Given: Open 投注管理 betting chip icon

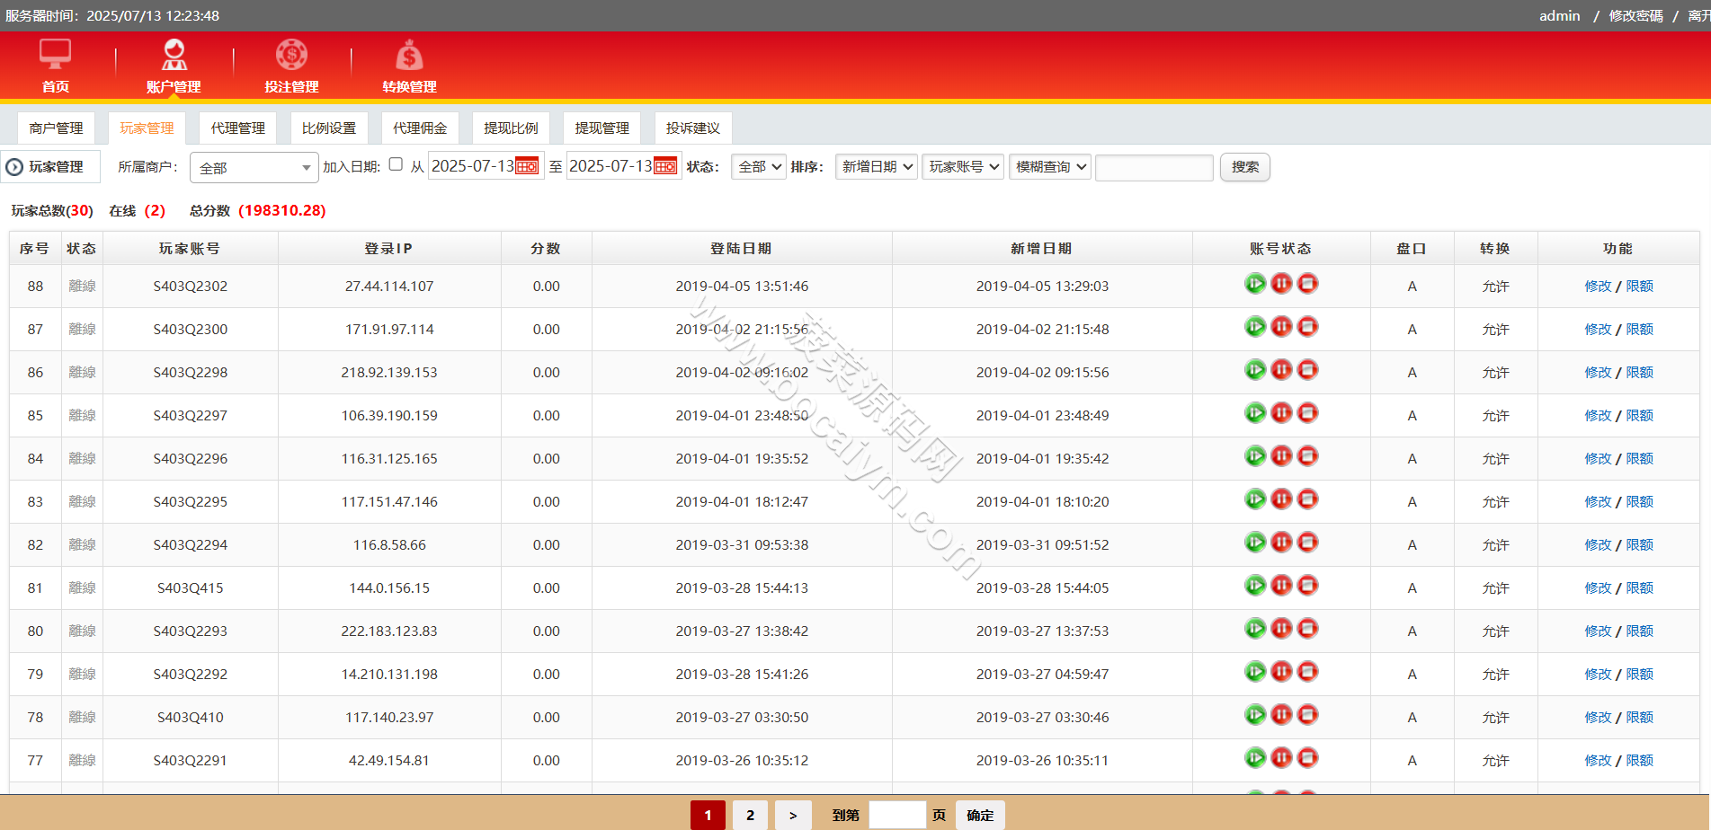Looking at the screenshot, I should pos(291,55).
